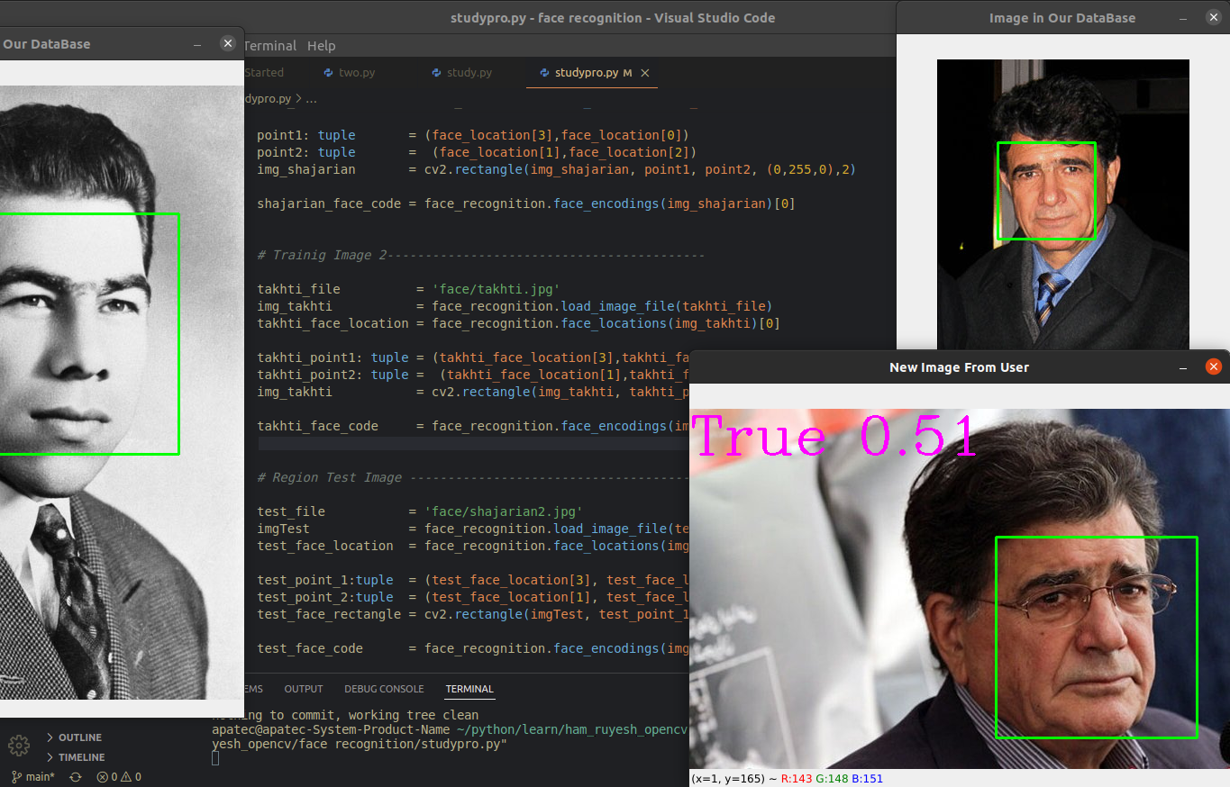Click the Python icon on the study.py tab

(x=435, y=72)
